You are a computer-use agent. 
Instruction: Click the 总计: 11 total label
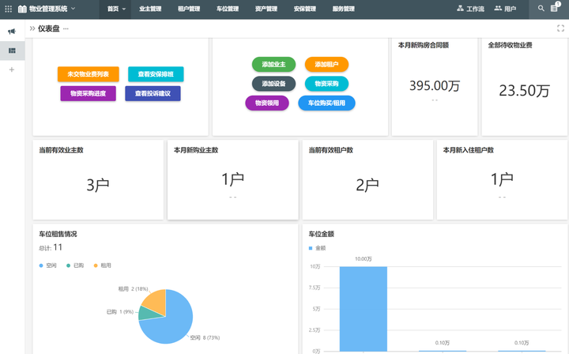tap(51, 248)
